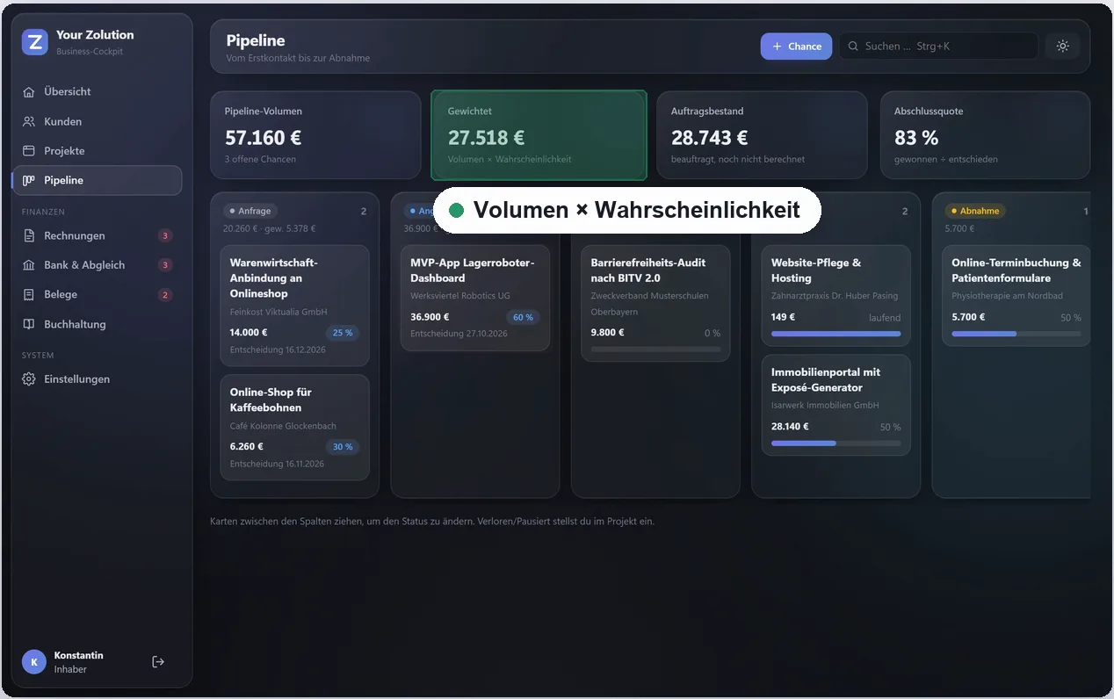This screenshot has width=1114, height=699.
Task: Go to Kunden in the sidebar
Action: coord(97,121)
